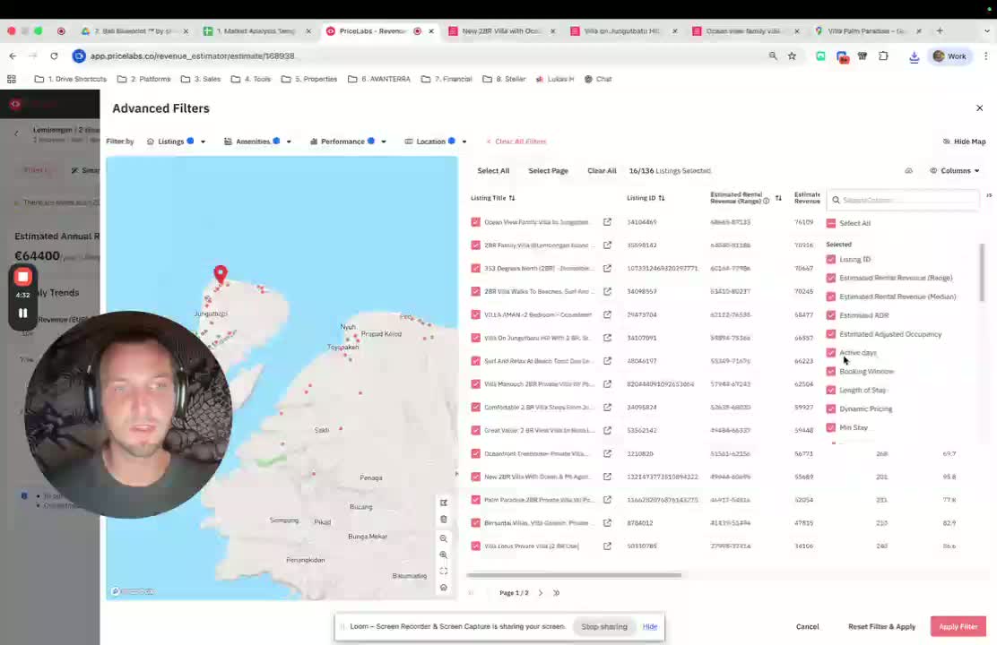
Task: Zoom out on the map
Action: tap(443, 538)
